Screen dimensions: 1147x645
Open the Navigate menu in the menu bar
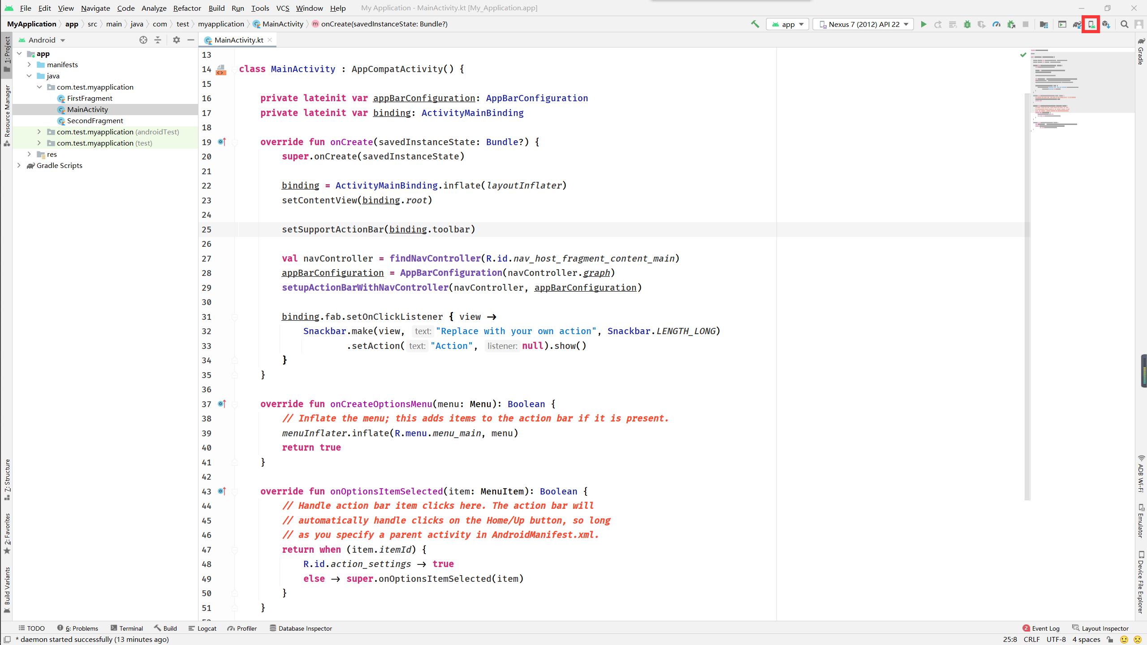[95, 7]
